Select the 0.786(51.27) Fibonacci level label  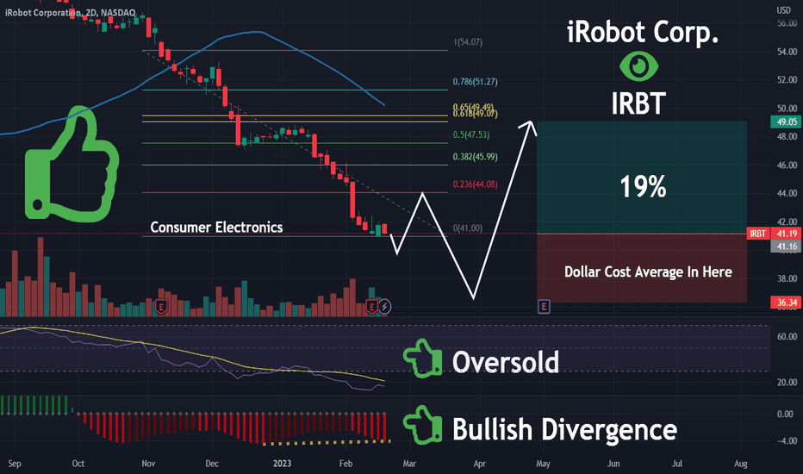point(475,82)
